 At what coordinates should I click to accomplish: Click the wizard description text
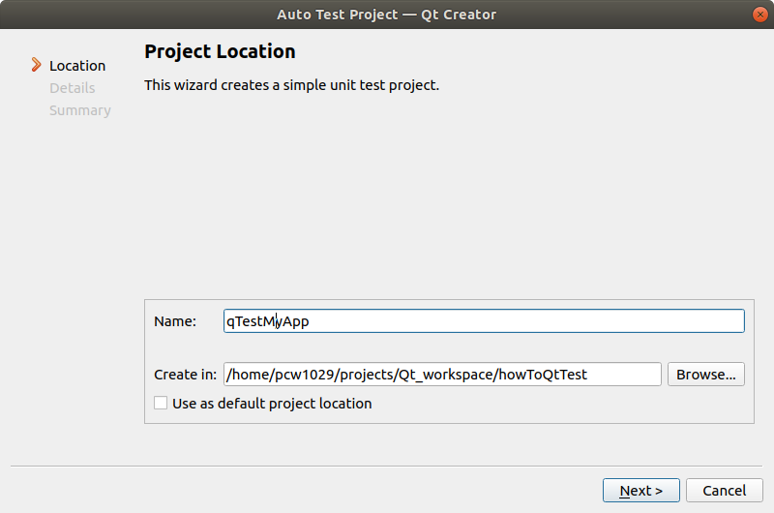(291, 85)
